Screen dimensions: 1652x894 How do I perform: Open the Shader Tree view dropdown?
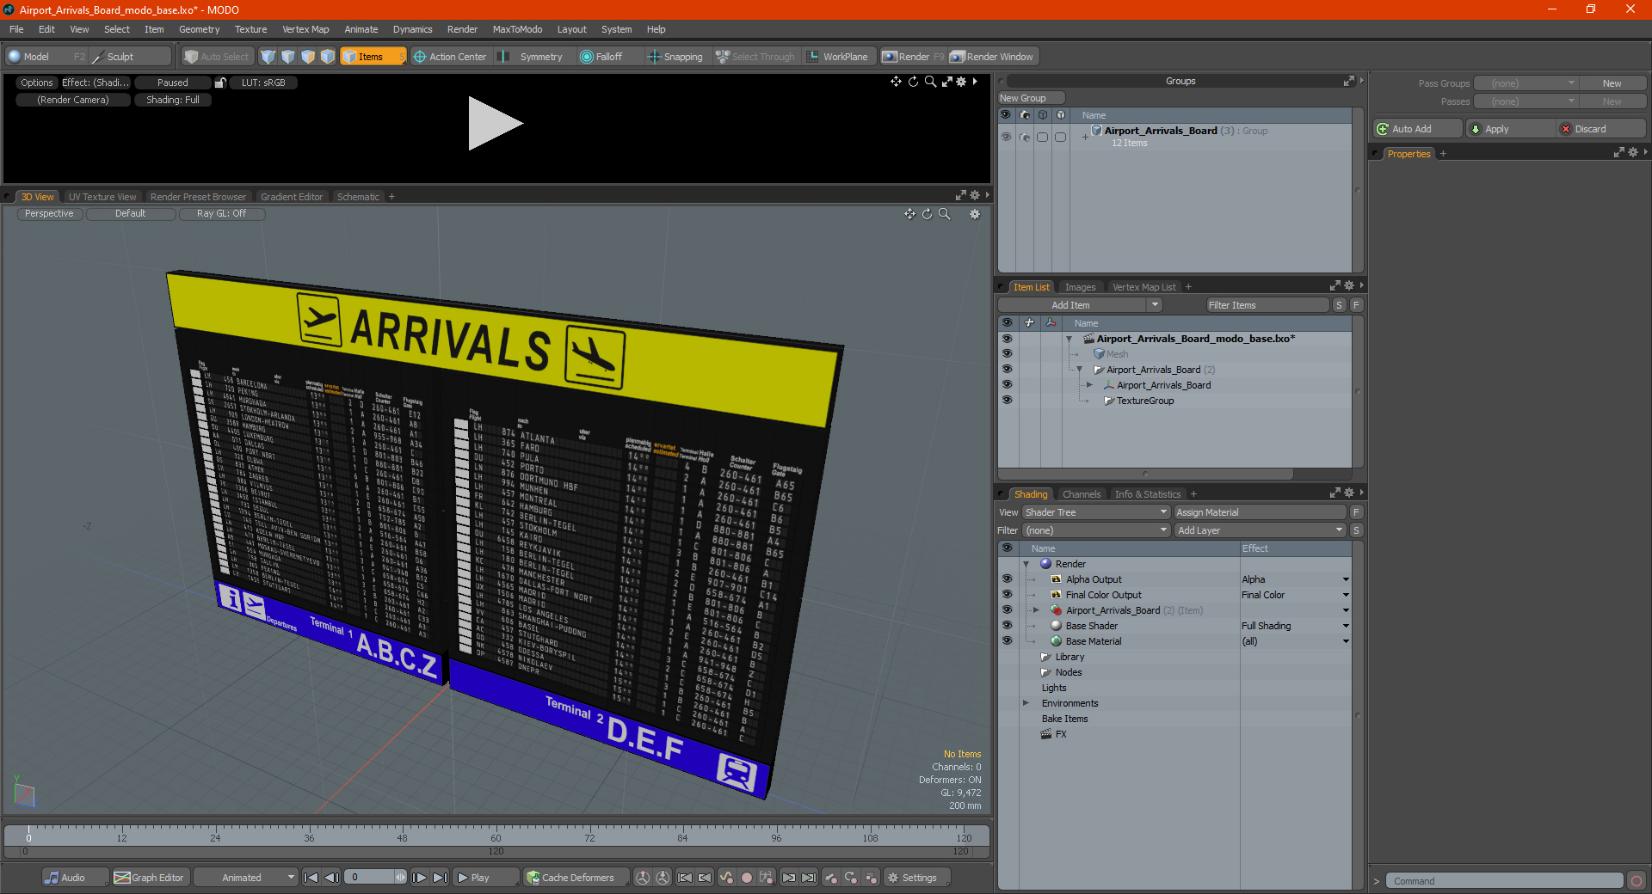click(1095, 512)
